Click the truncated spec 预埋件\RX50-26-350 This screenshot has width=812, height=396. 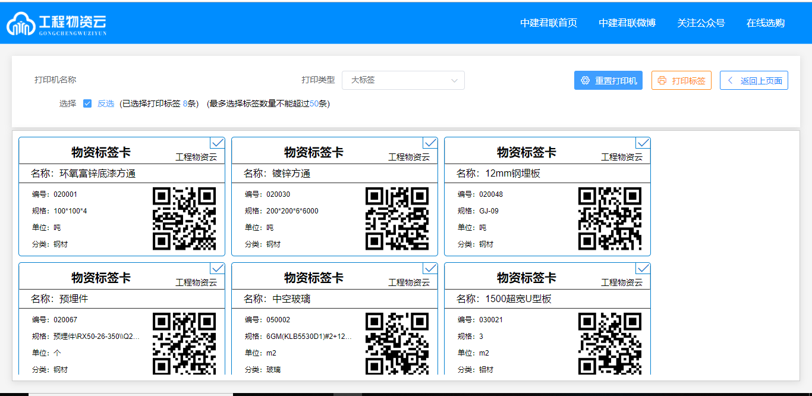pos(97,337)
